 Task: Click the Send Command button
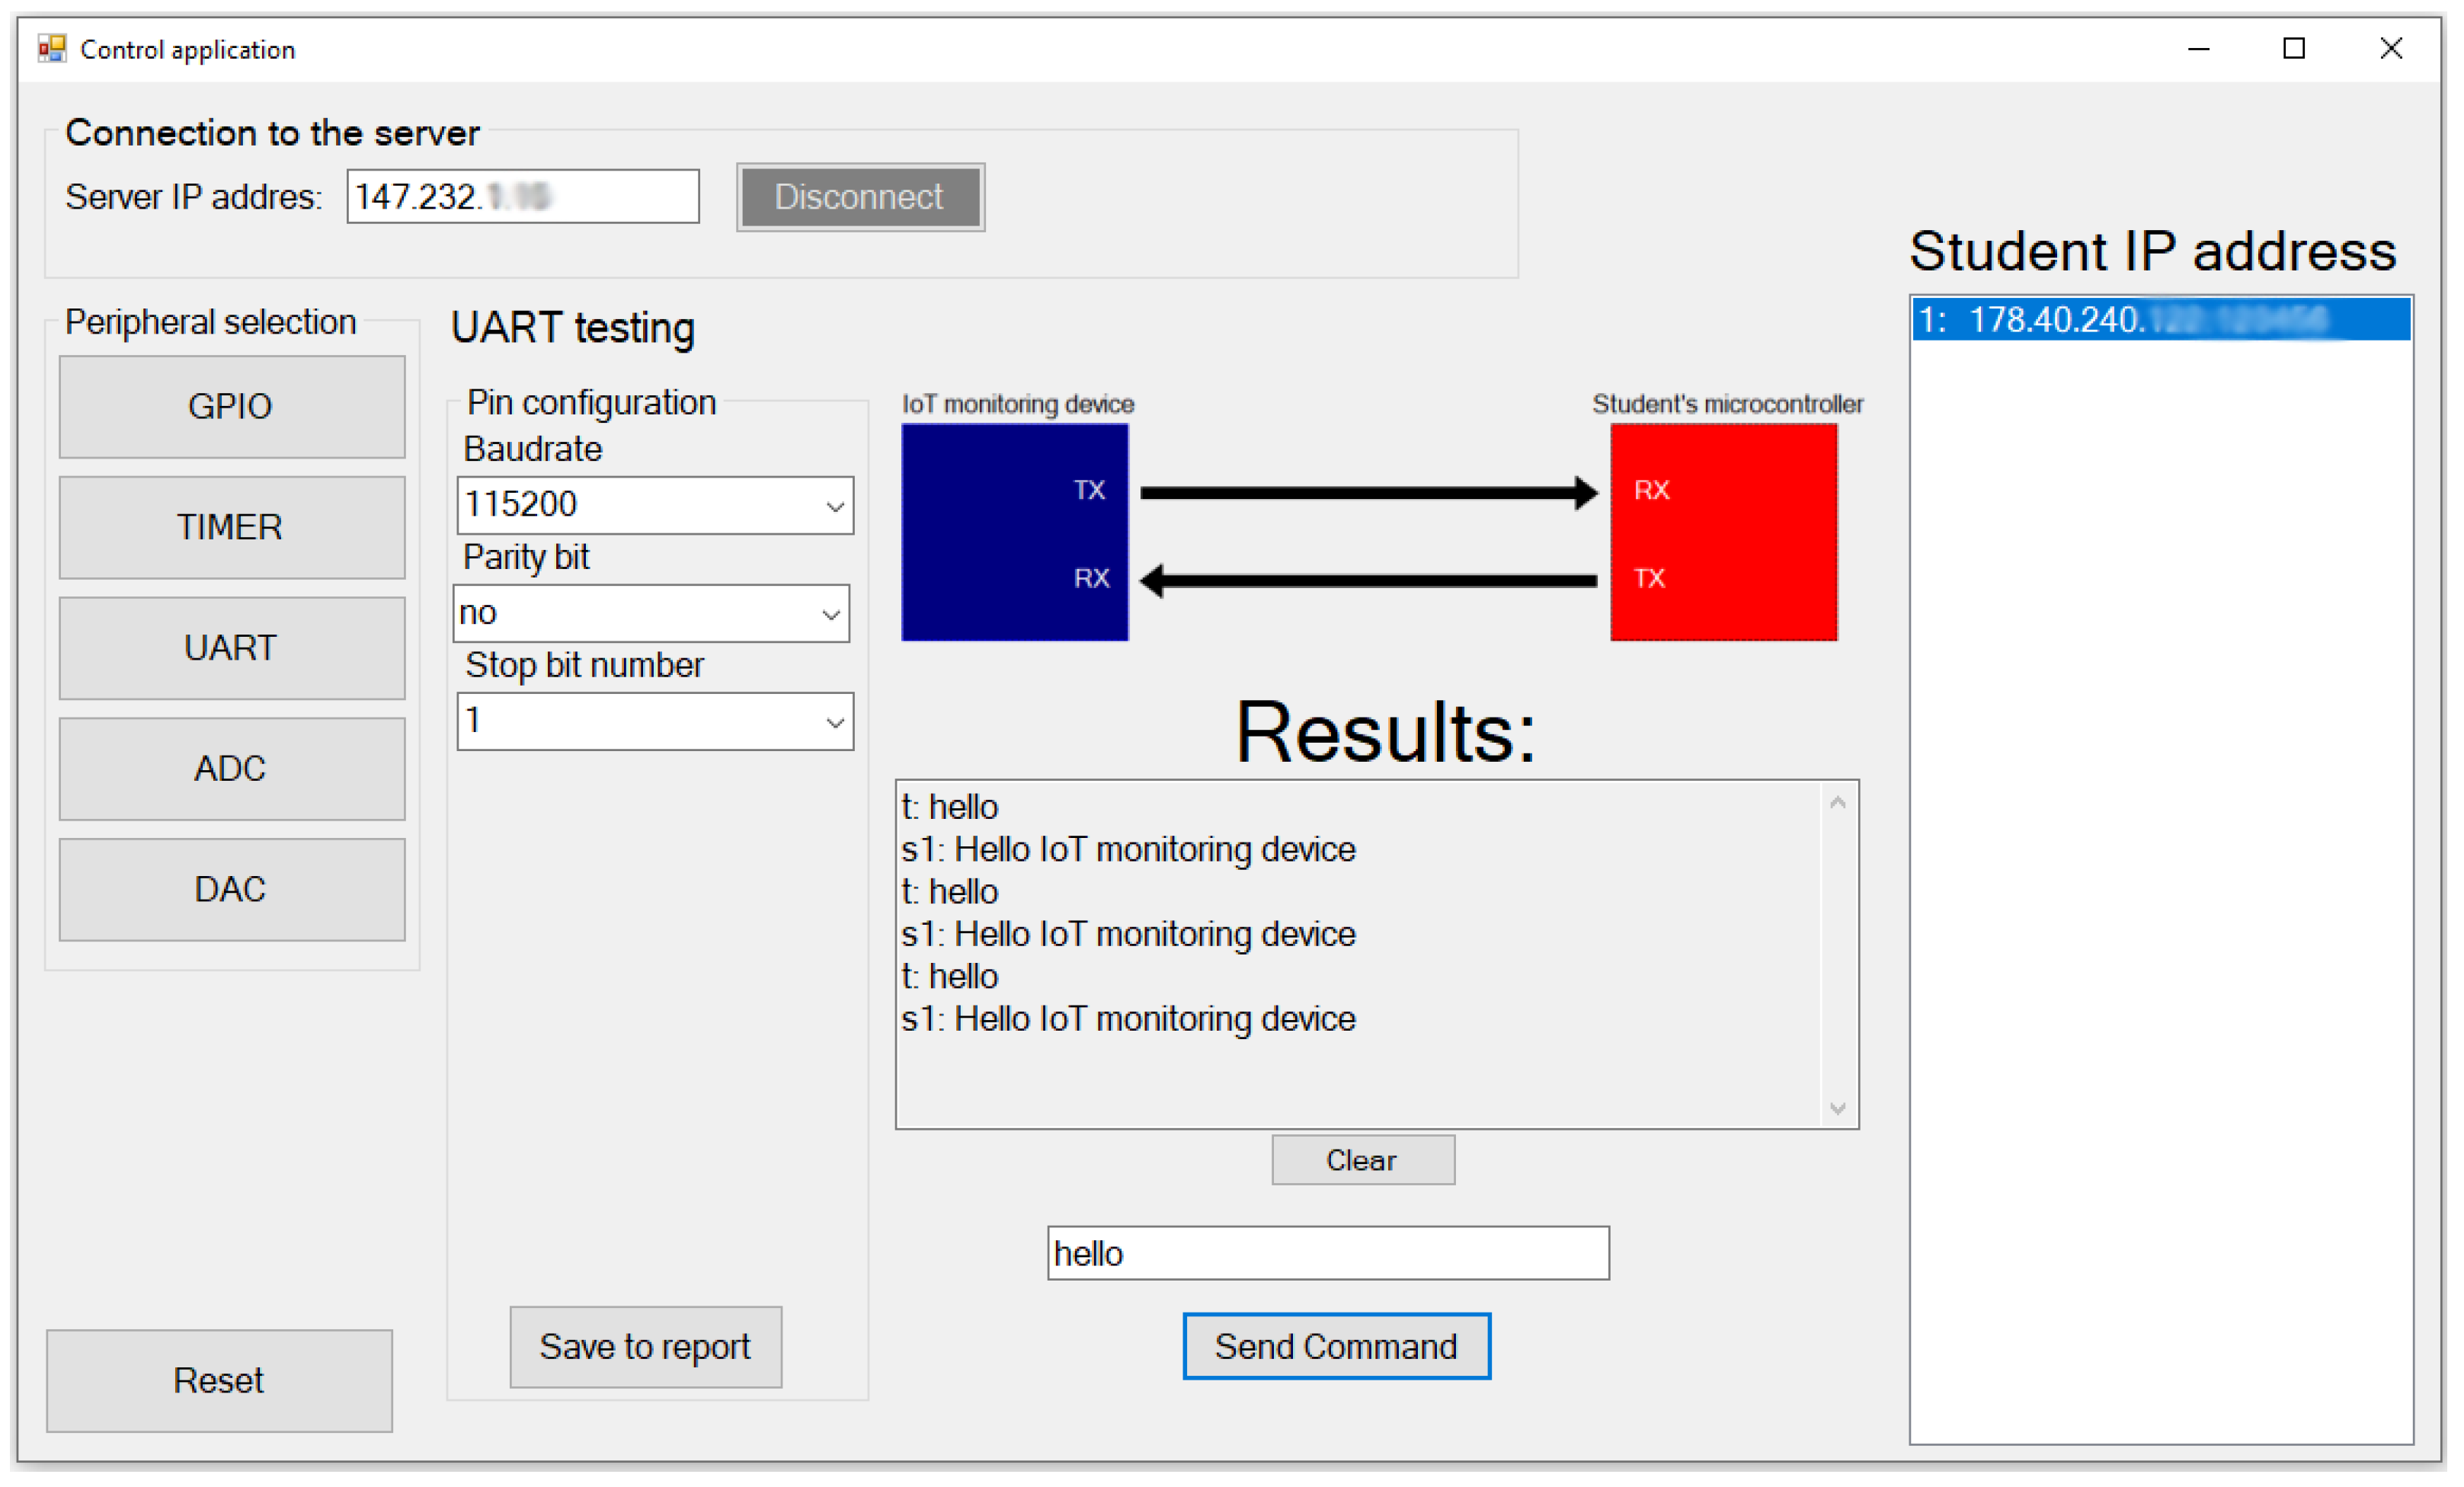[1336, 1346]
